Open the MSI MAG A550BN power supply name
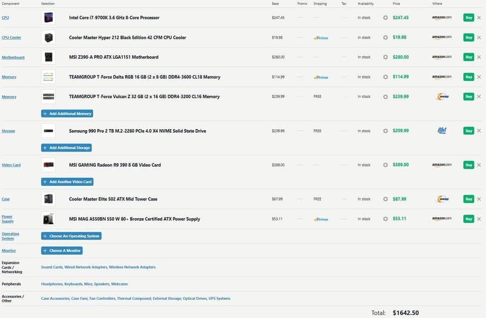Screen dimensions: 486x318 point(134,219)
